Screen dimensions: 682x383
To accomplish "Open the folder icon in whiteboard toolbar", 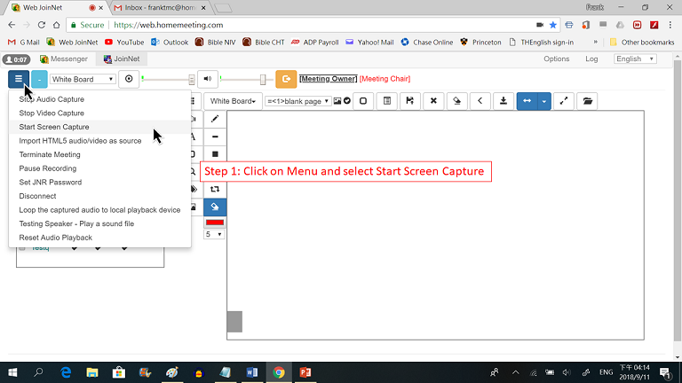I will (x=587, y=101).
